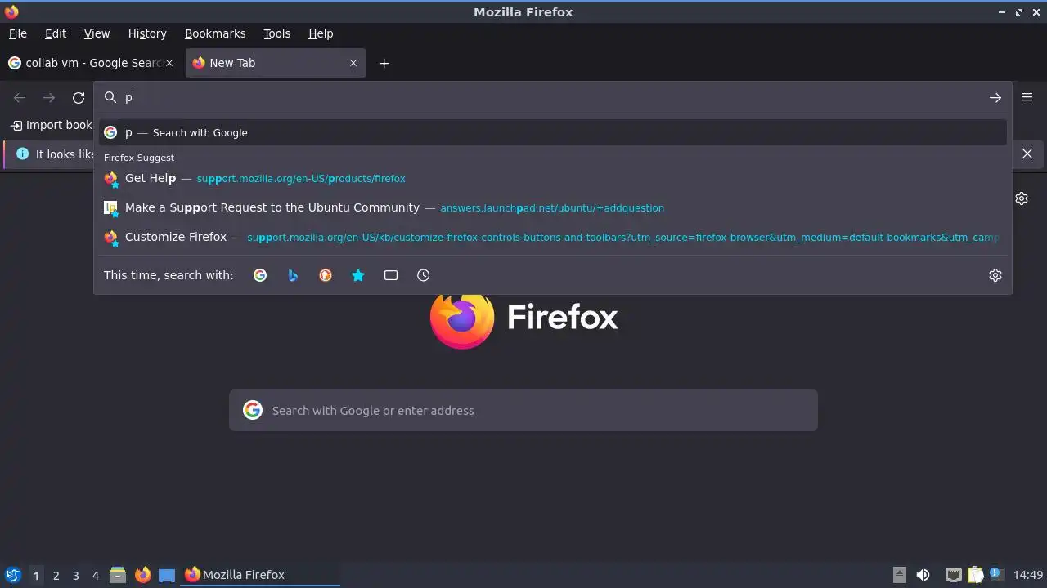Search this time with Bing icon
Screen dimensions: 1047x588
293,275
